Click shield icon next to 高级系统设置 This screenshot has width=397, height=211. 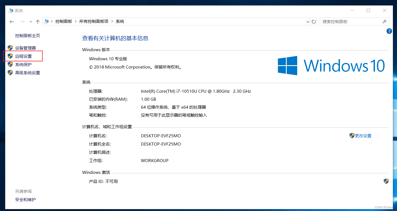click(x=10, y=73)
